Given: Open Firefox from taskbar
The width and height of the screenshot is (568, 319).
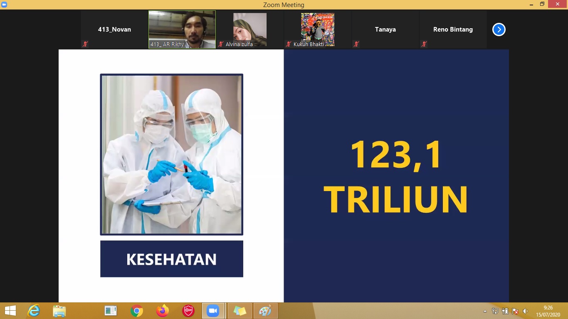Looking at the screenshot, I should [162, 311].
